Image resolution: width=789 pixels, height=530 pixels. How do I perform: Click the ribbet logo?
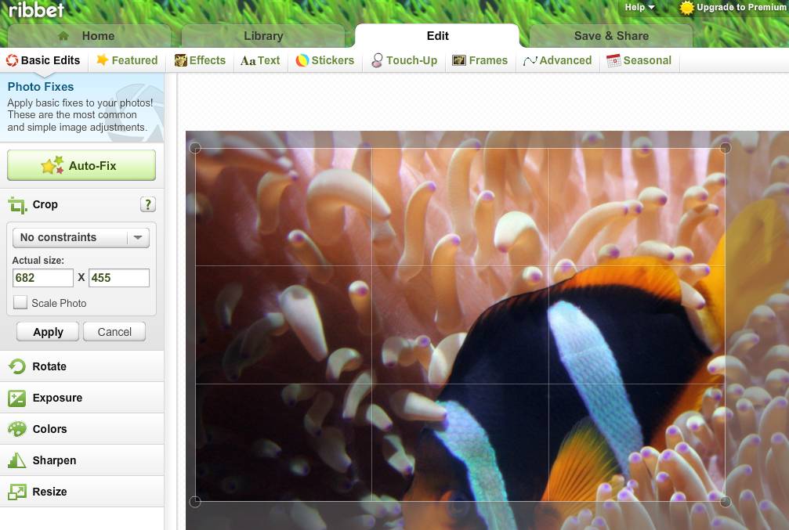point(36,10)
